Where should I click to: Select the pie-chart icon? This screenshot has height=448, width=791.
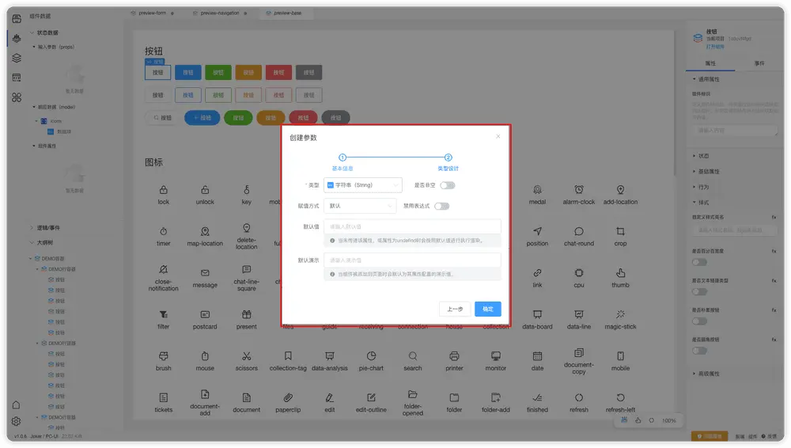(x=371, y=356)
